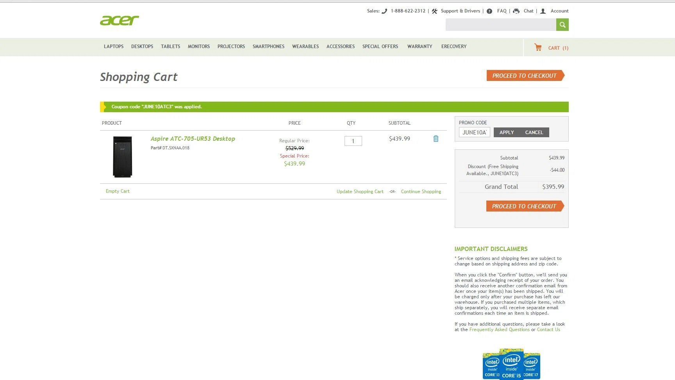Image resolution: width=675 pixels, height=380 pixels.
Task: Click the Intel Core i5 badge
Action: [x=511, y=365]
